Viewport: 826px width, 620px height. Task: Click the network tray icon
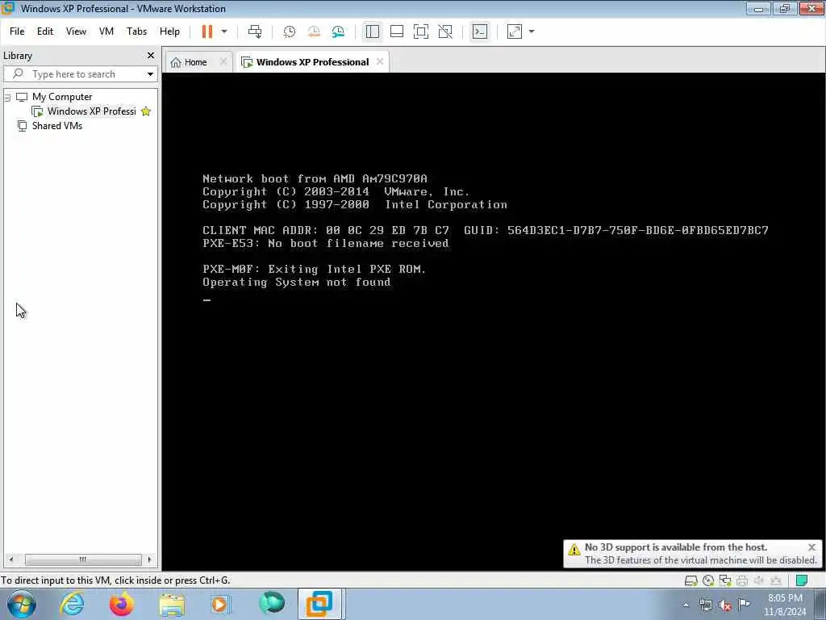pos(705,605)
